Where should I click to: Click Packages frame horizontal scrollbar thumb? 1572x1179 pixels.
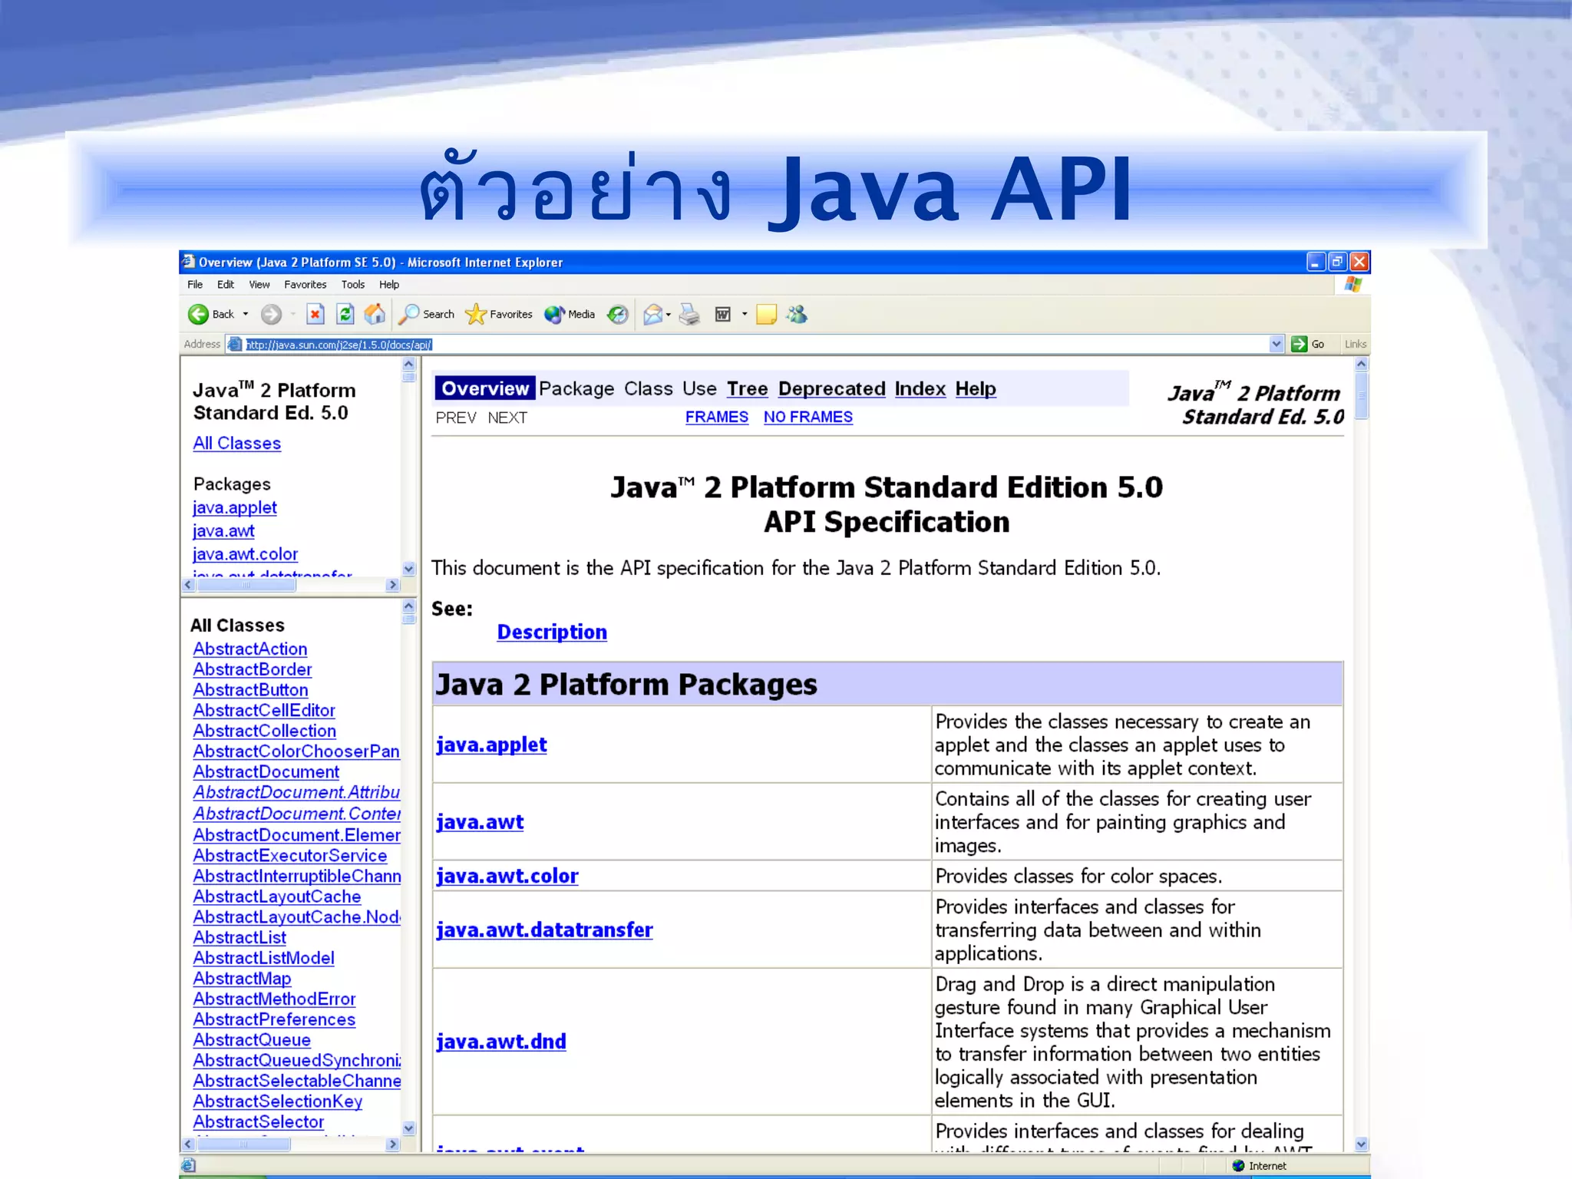point(246,585)
